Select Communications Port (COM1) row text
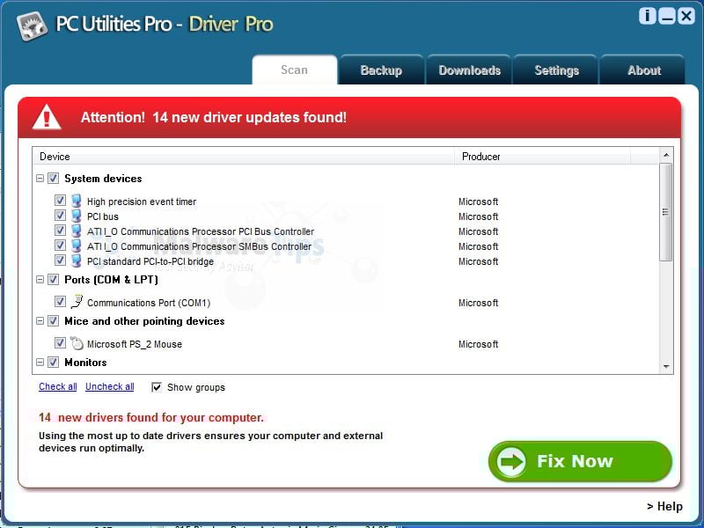Screen dimensions: 704x528 149,303
